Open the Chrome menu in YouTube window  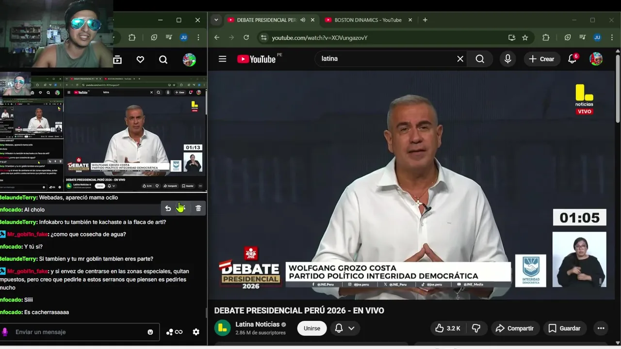click(612, 37)
